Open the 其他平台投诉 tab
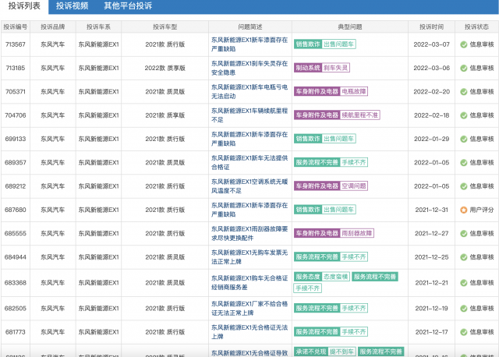This screenshot has width=499, height=357. tap(128, 6)
